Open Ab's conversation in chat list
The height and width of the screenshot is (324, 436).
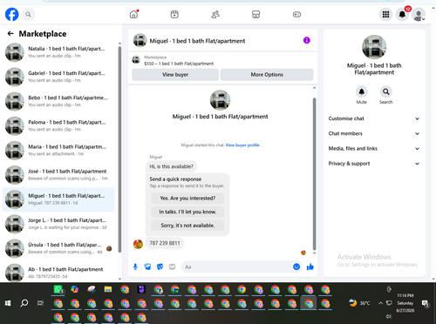coord(58,273)
